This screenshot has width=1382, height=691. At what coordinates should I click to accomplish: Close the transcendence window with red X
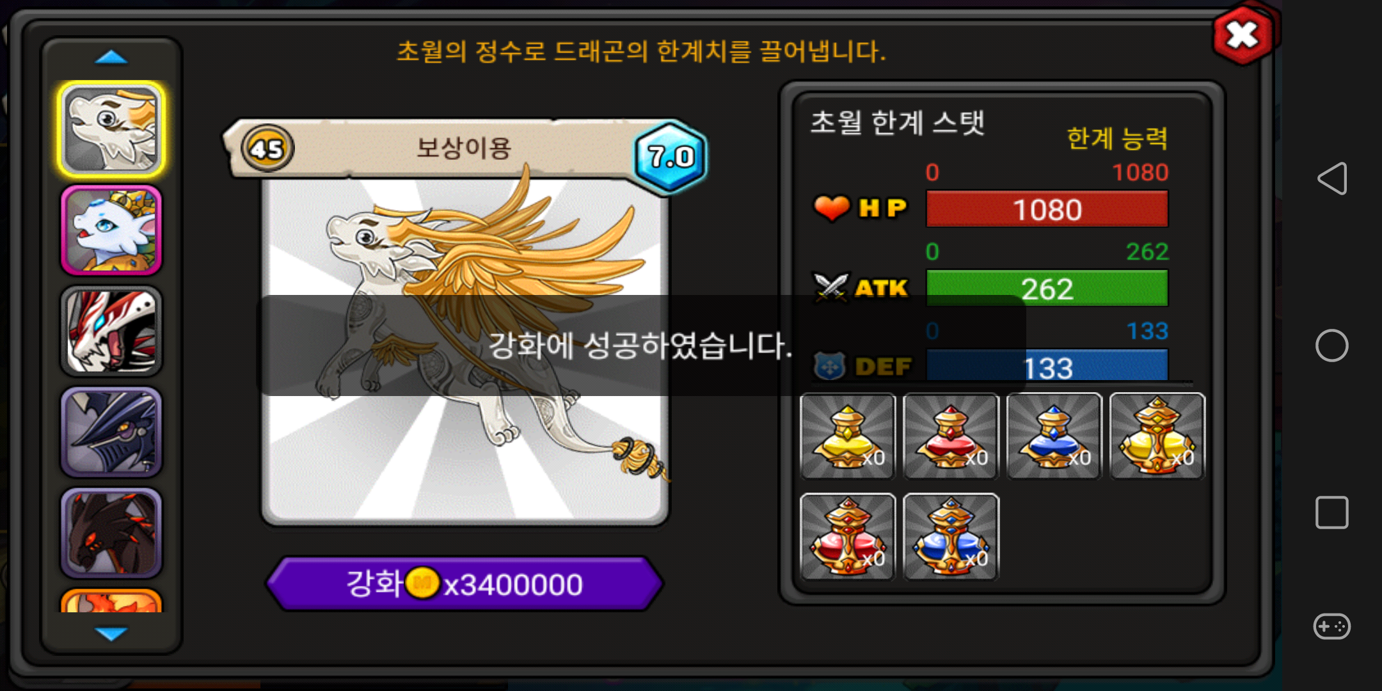tap(1243, 35)
